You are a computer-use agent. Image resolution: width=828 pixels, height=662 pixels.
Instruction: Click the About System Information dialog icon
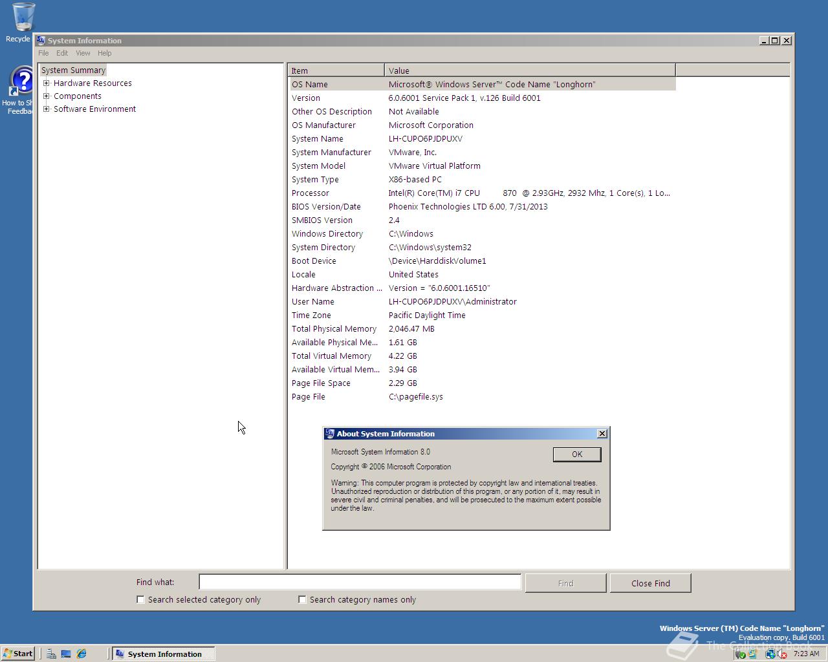click(330, 434)
